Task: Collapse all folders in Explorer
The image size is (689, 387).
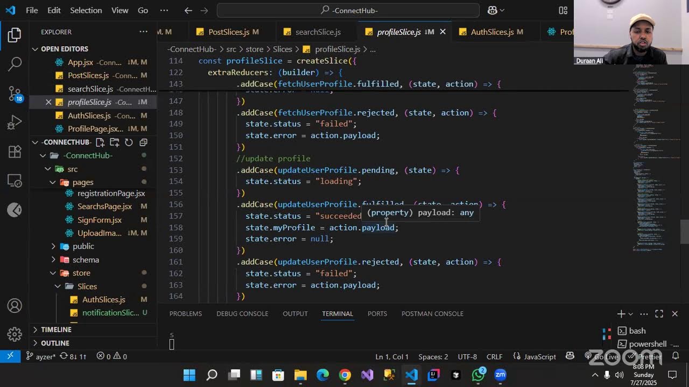Action: click(143, 142)
